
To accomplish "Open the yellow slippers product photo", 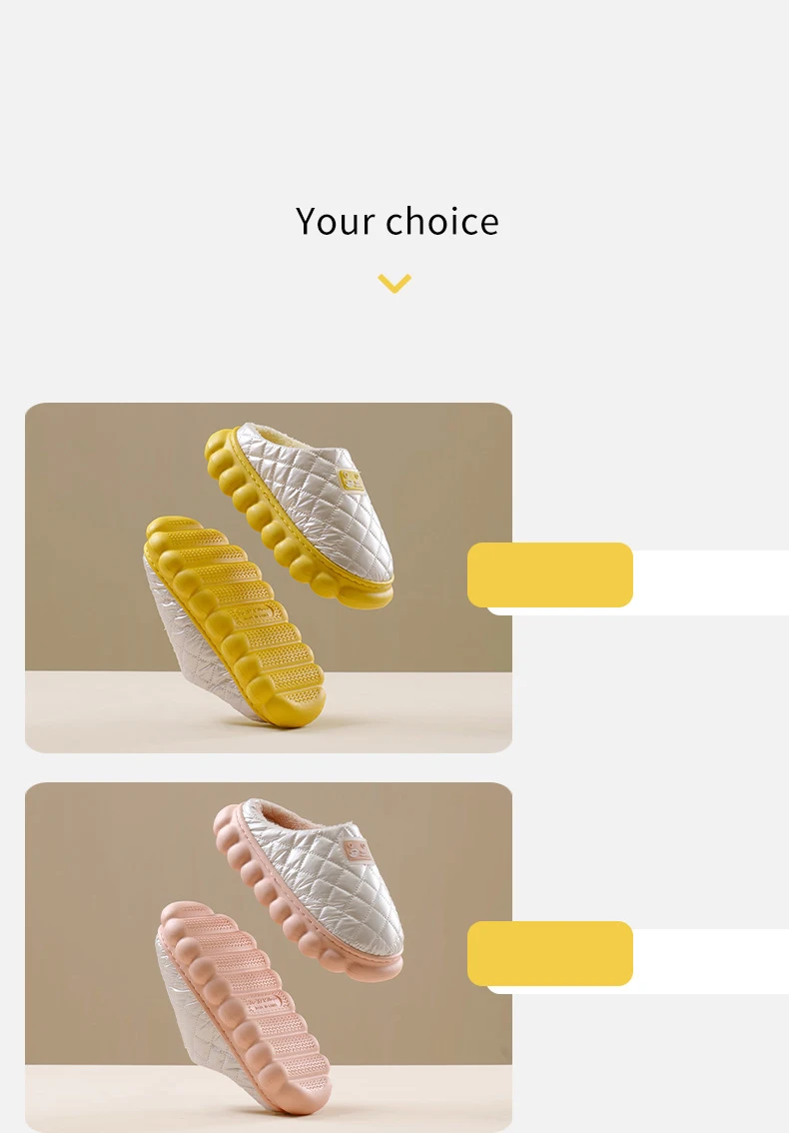I will (x=268, y=577).
